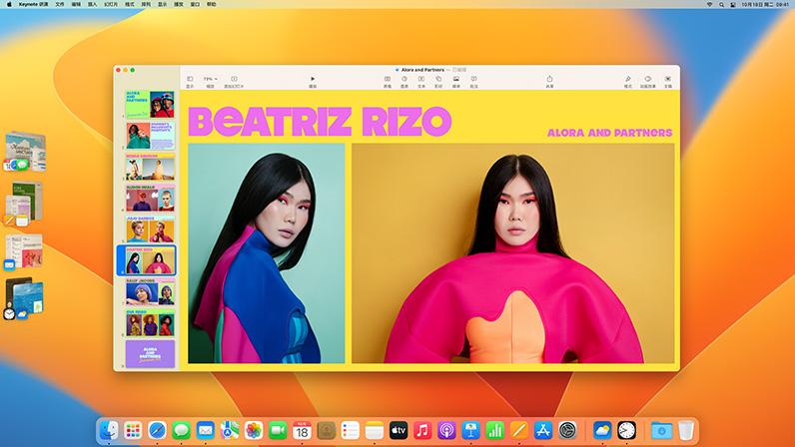Open the Chart insert tool
The height and width of the screenshot is (447, 795).
404,81
